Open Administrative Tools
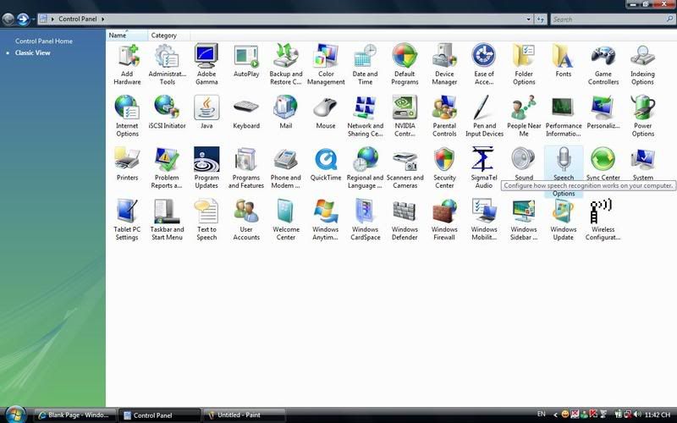Screen dimensions: 677x423 [167, 64]
